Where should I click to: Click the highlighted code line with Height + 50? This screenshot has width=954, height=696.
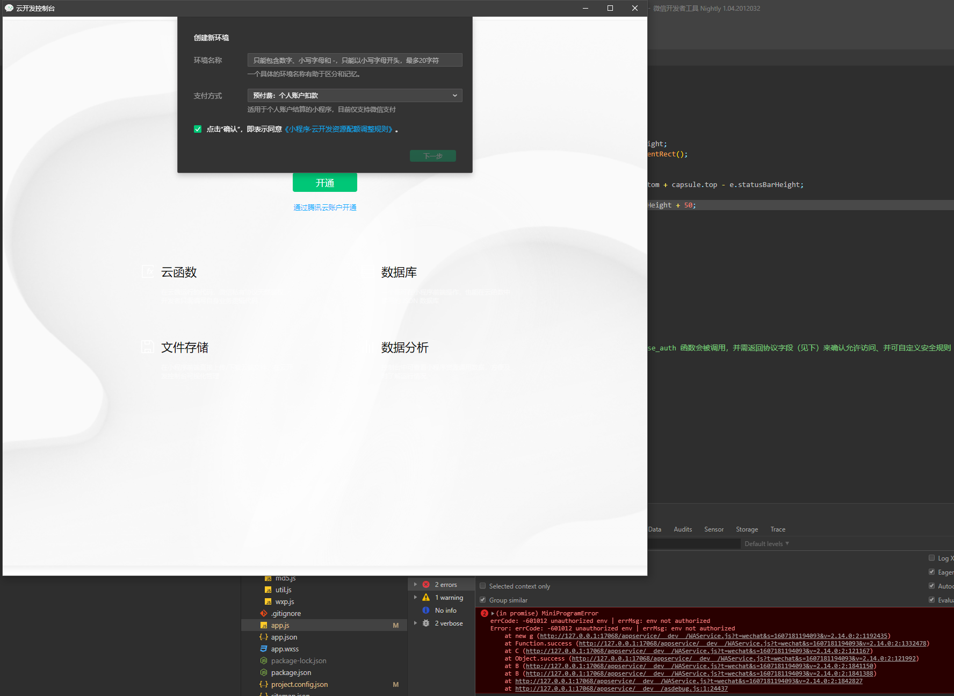click(x=800, y=205)
